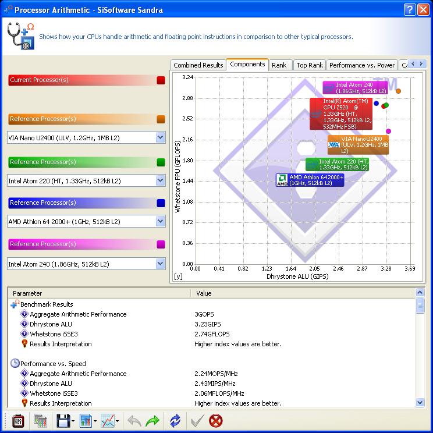Click the Performance vs. Speed clock icon
Image resolution: width=433 pixels, height=433 pixels.
15,363
